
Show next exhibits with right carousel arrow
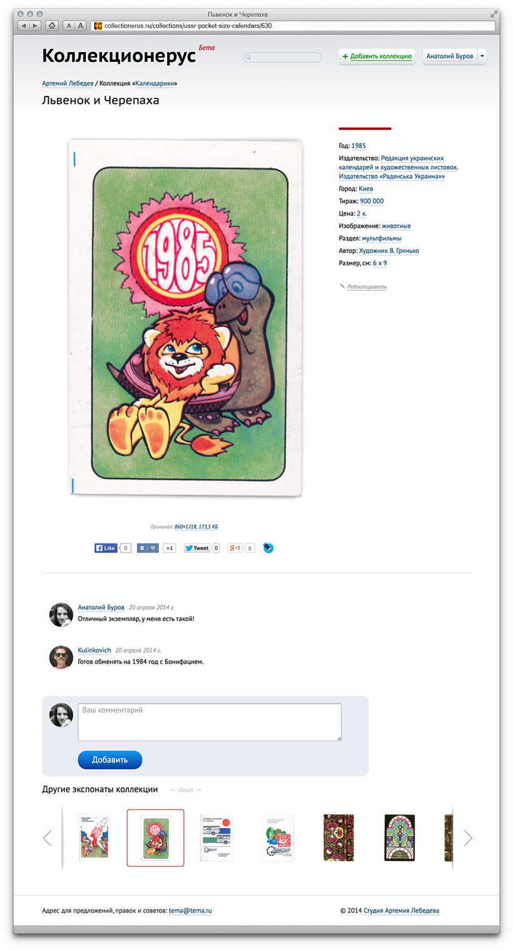click(468, 838)
